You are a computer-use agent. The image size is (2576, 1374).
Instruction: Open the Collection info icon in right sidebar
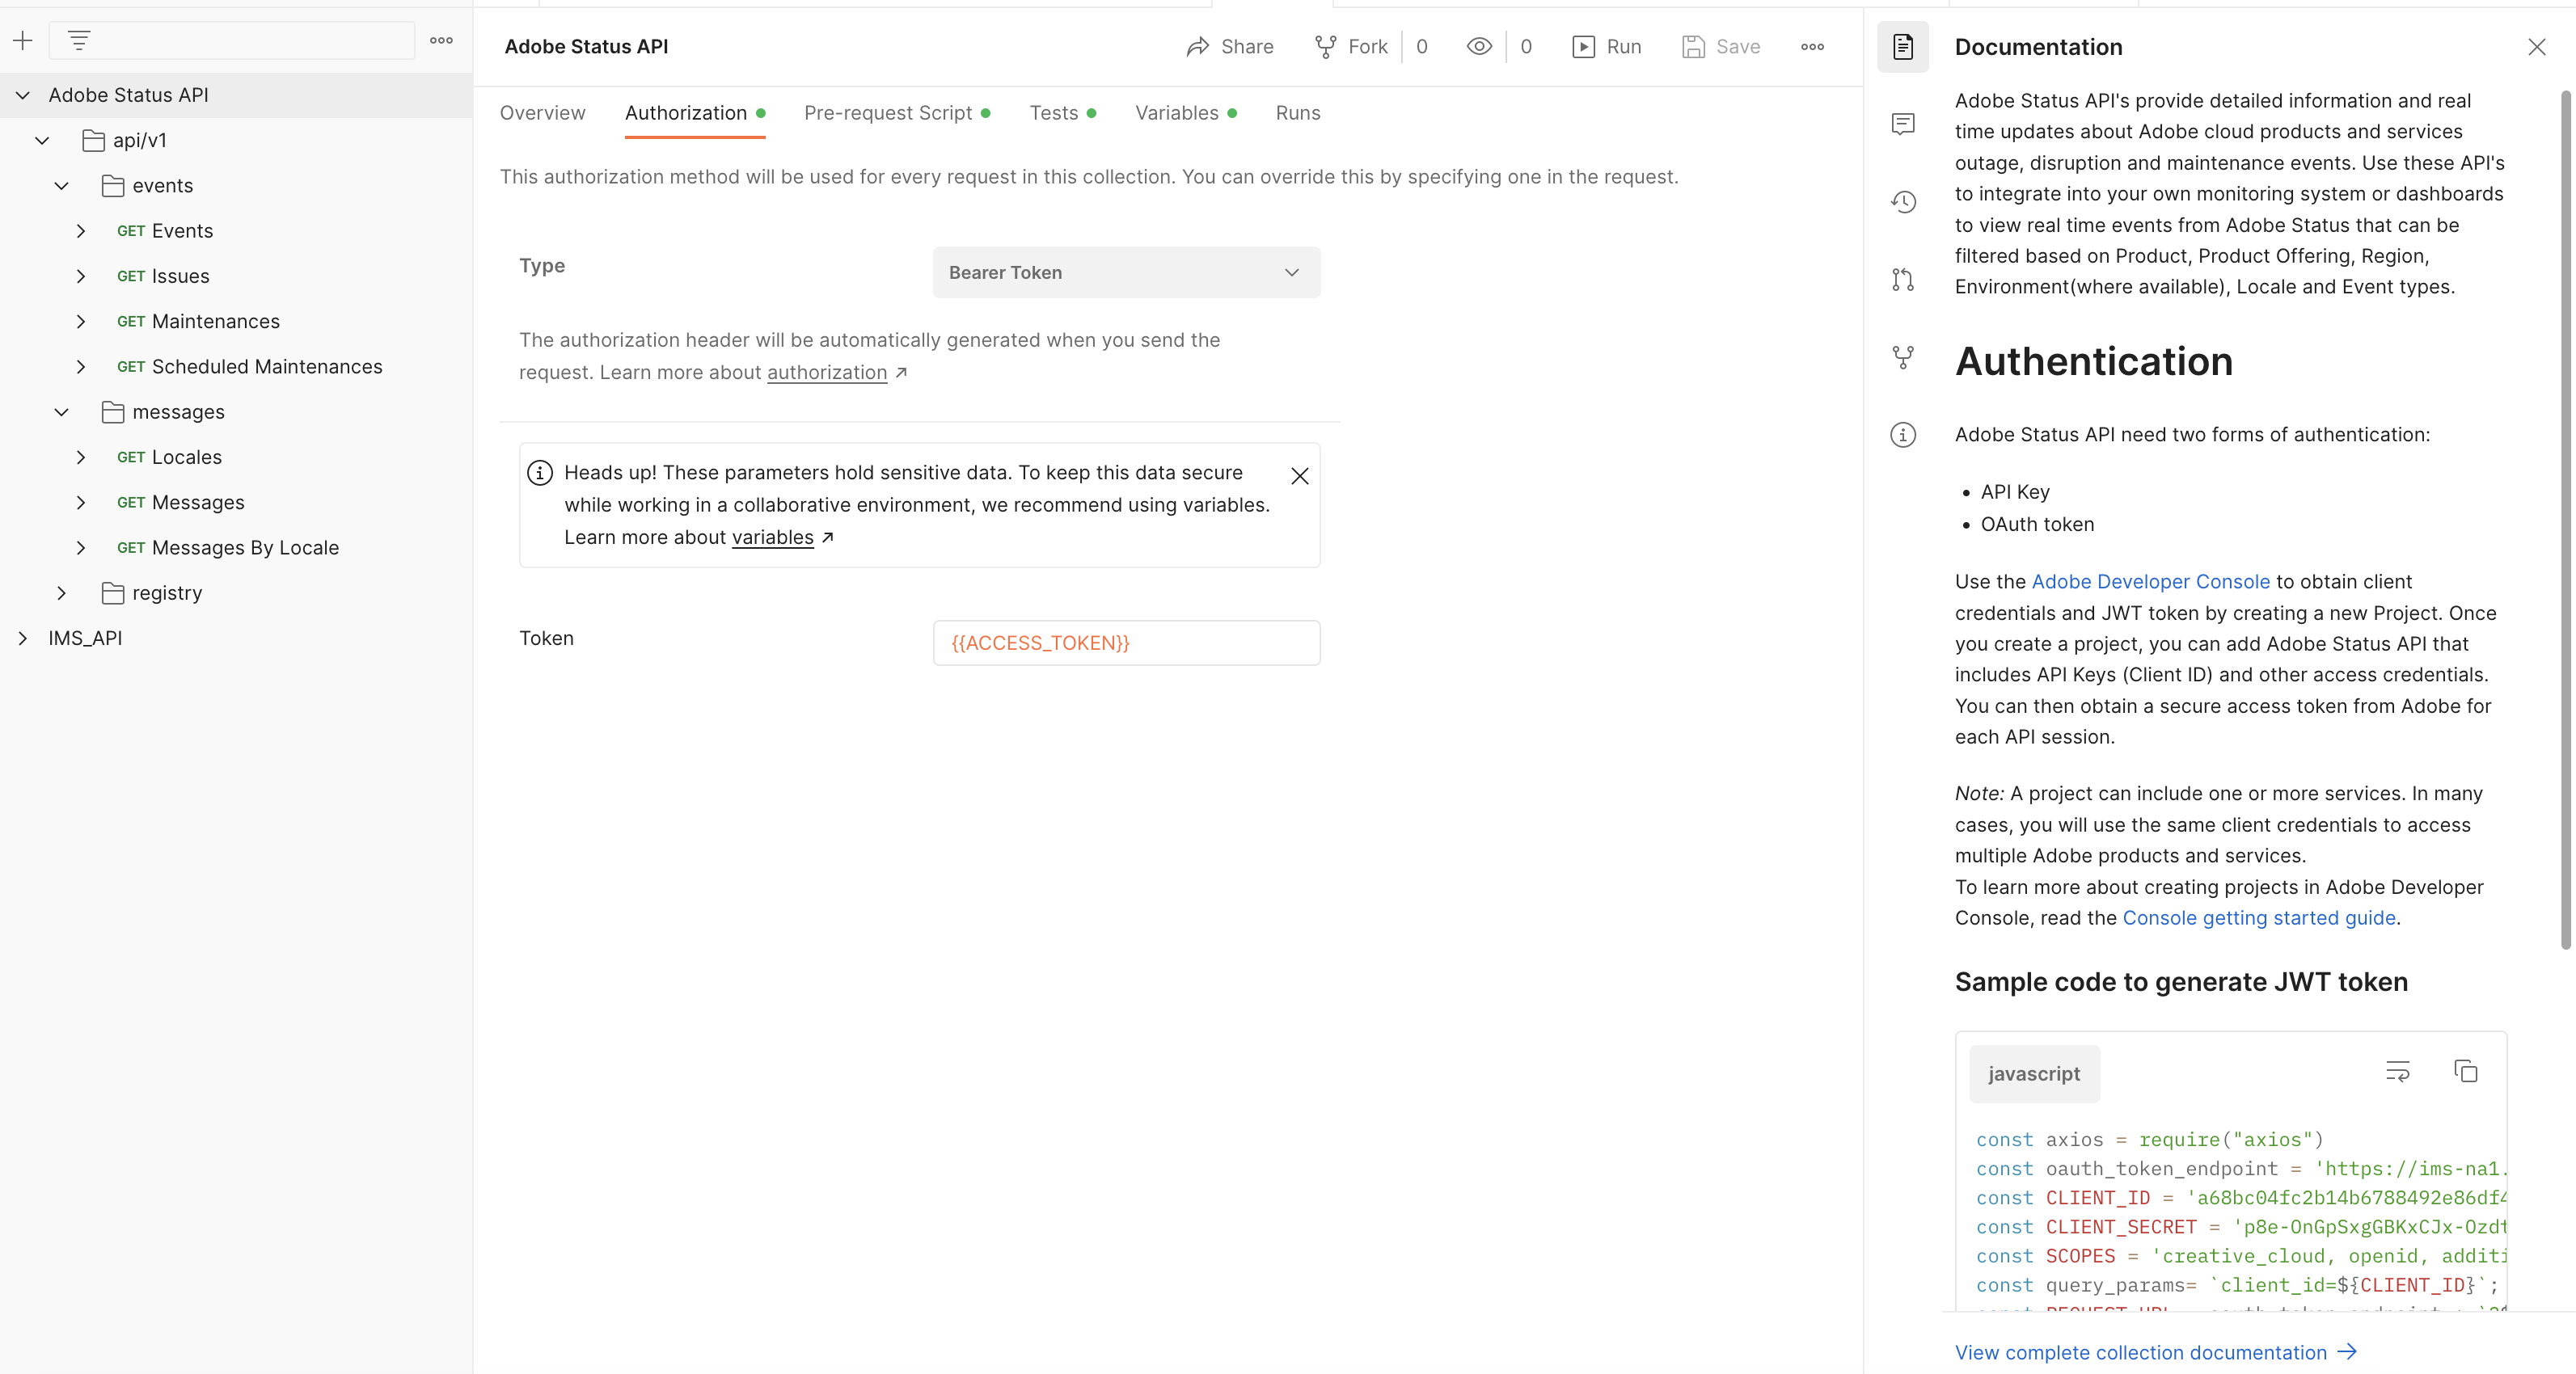[1902, 435]
